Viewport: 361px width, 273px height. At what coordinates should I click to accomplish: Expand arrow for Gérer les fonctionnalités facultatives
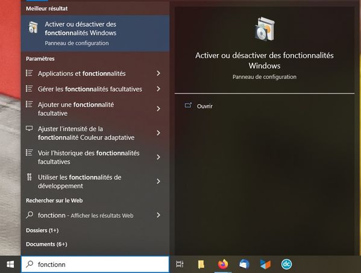click(x=158, y=89)
